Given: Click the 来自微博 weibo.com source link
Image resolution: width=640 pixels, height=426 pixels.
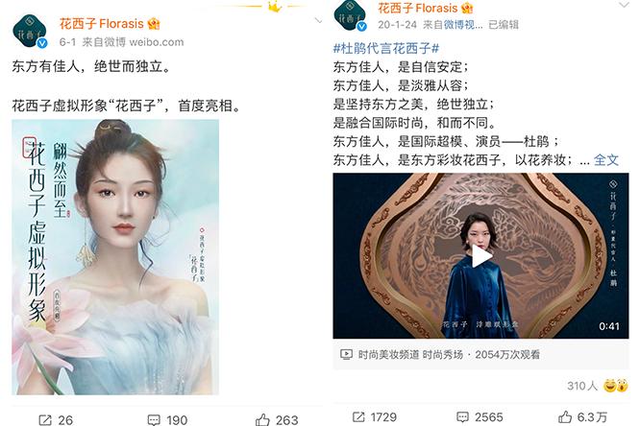Looking at the screenshot, I should [x=133, y=42].
